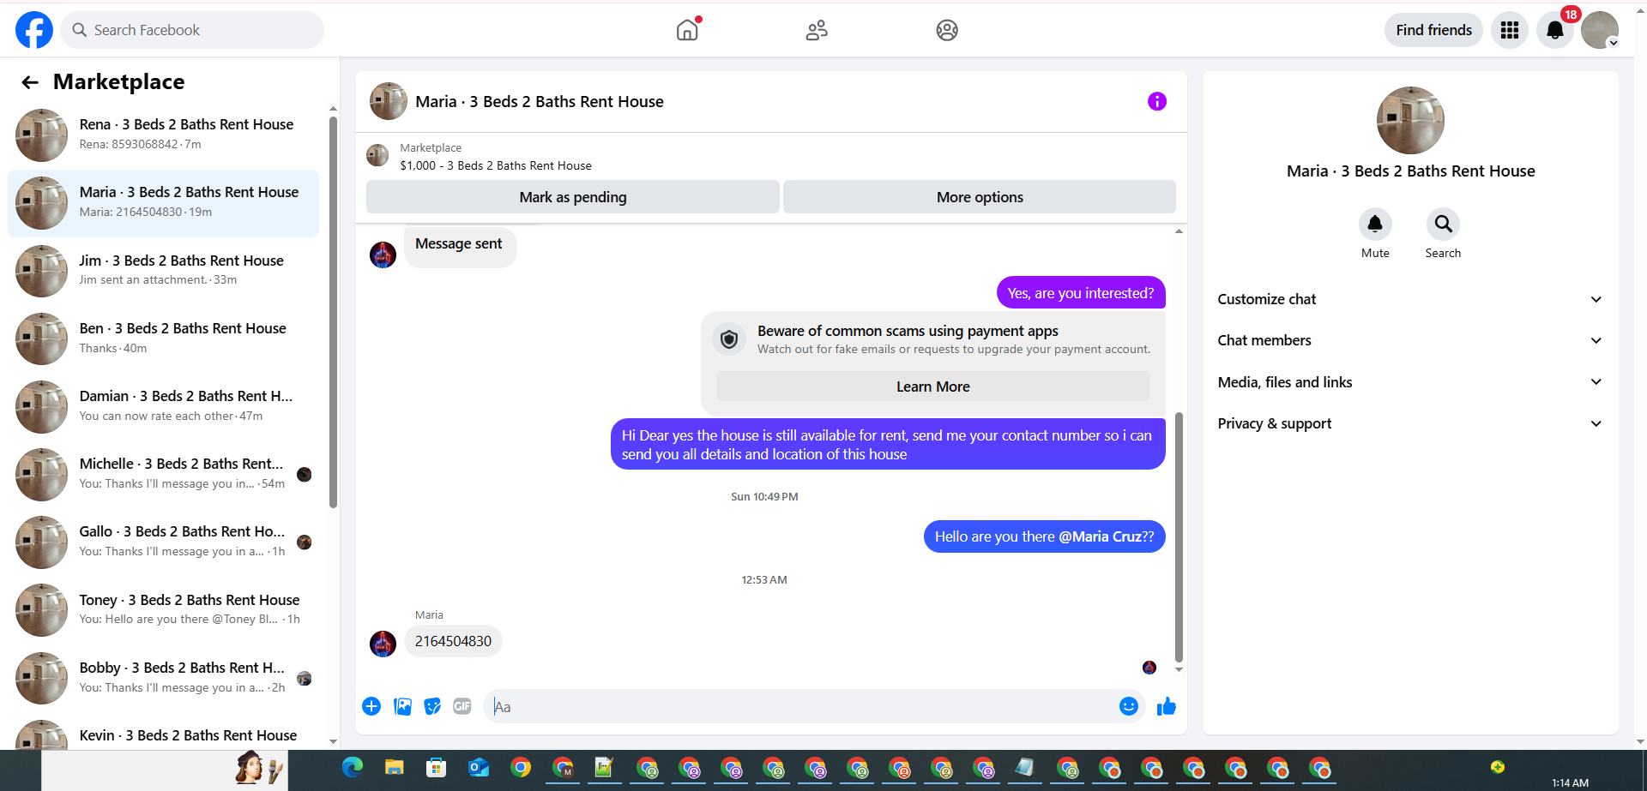1647x791 pixels.
Task: Attach a photo using the image icon
Action: point(402,706)
